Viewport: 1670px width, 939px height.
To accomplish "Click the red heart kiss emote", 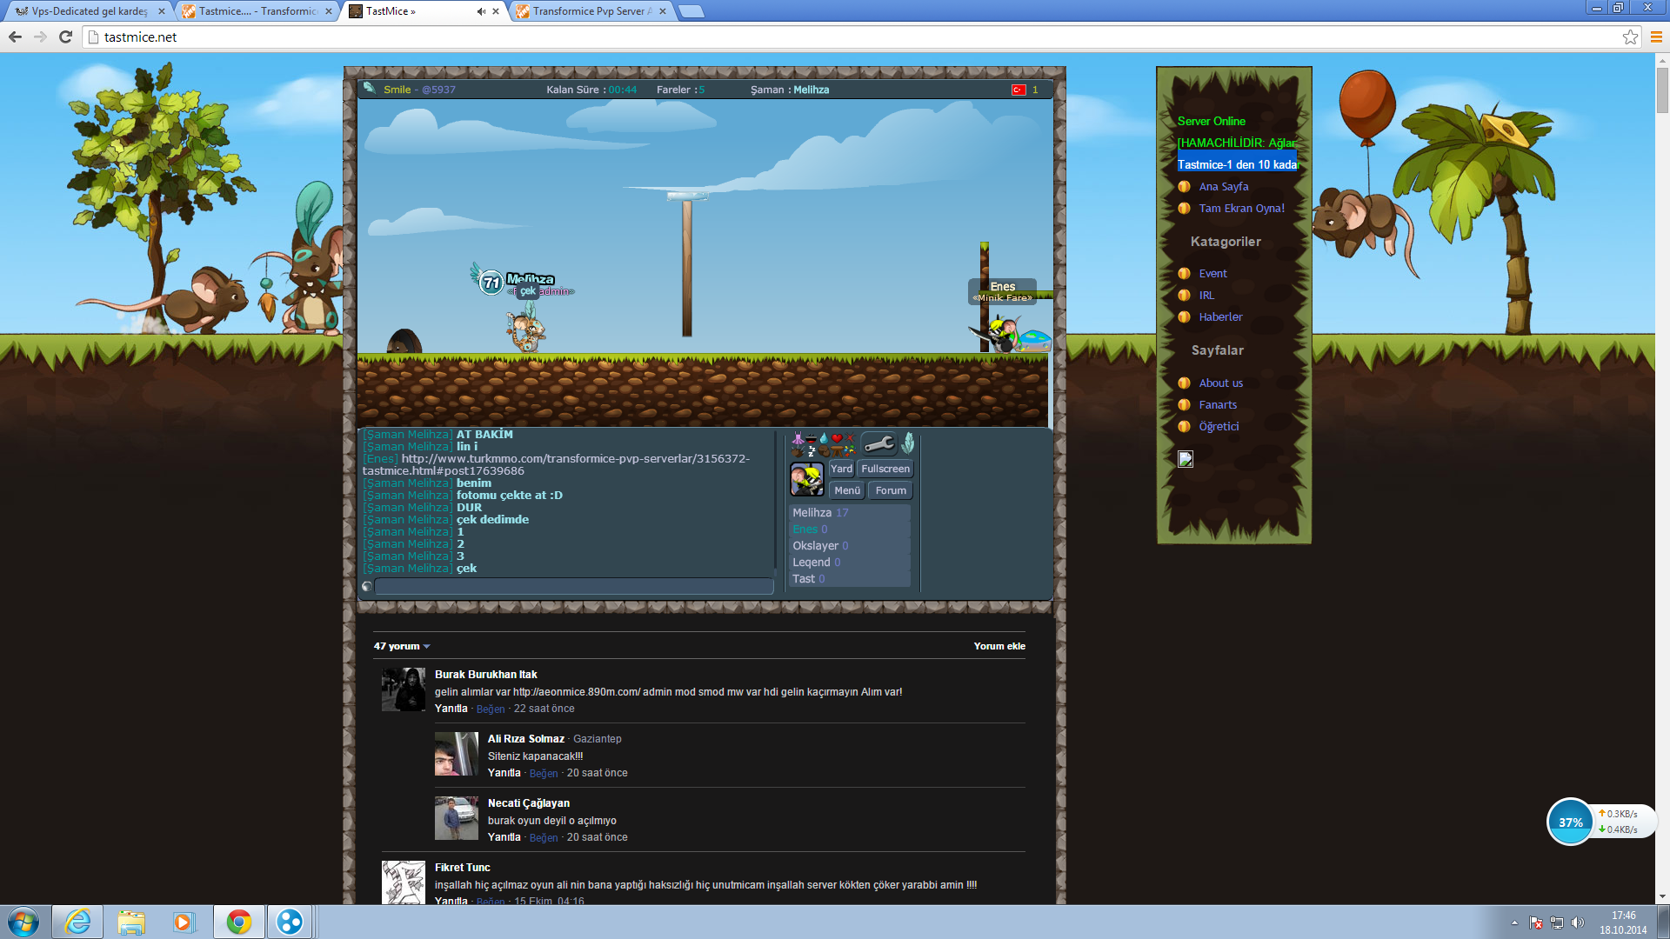I will pyautogui.click(x=837, y=438).
